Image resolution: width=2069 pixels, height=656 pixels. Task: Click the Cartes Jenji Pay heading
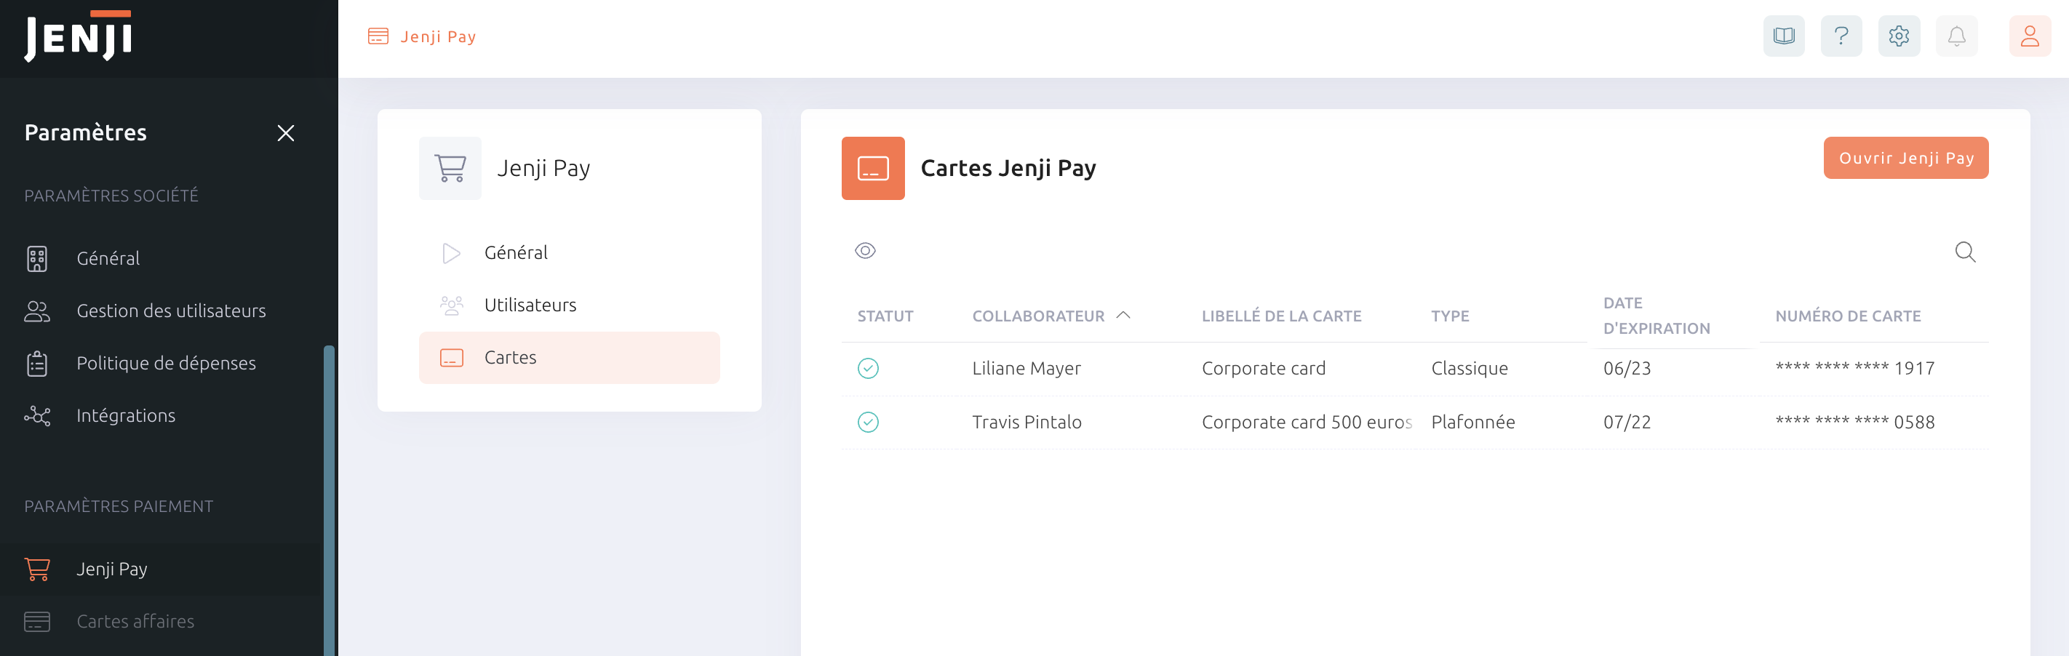pyautogui.click(x=1007, y=169)
